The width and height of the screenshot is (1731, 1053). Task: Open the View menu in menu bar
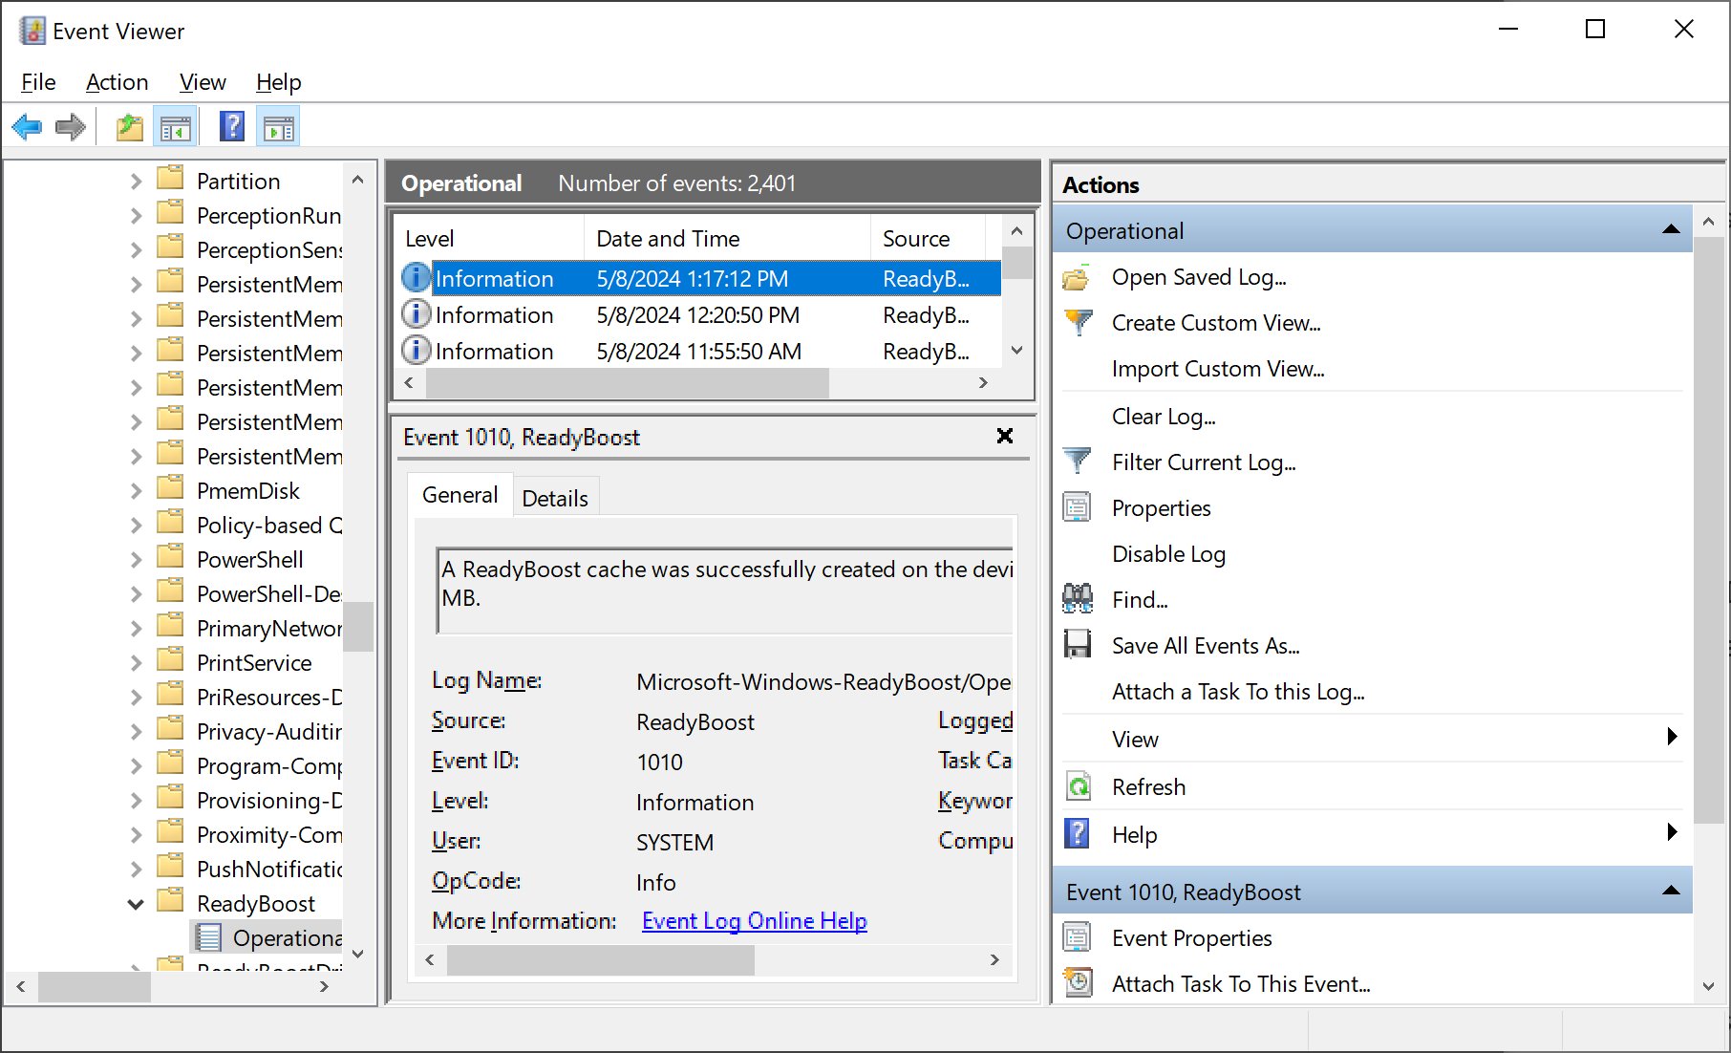pyautogui.click(x=203, y=82)
